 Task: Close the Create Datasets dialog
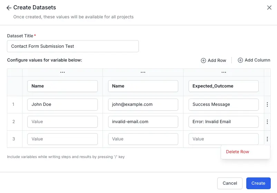(x=269, y=8)
